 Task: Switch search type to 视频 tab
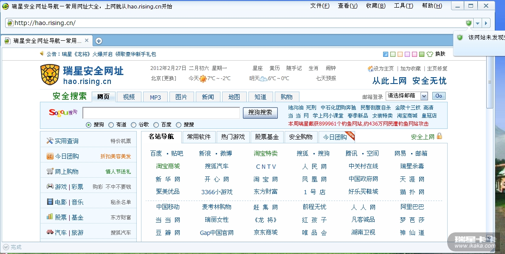coord(129,97)
